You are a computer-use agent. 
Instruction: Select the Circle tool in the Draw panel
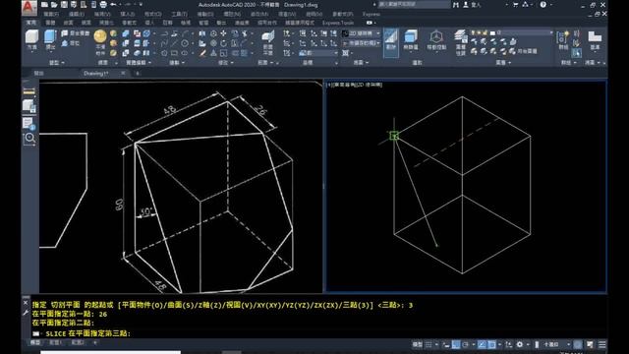click(x=185, y=43)
